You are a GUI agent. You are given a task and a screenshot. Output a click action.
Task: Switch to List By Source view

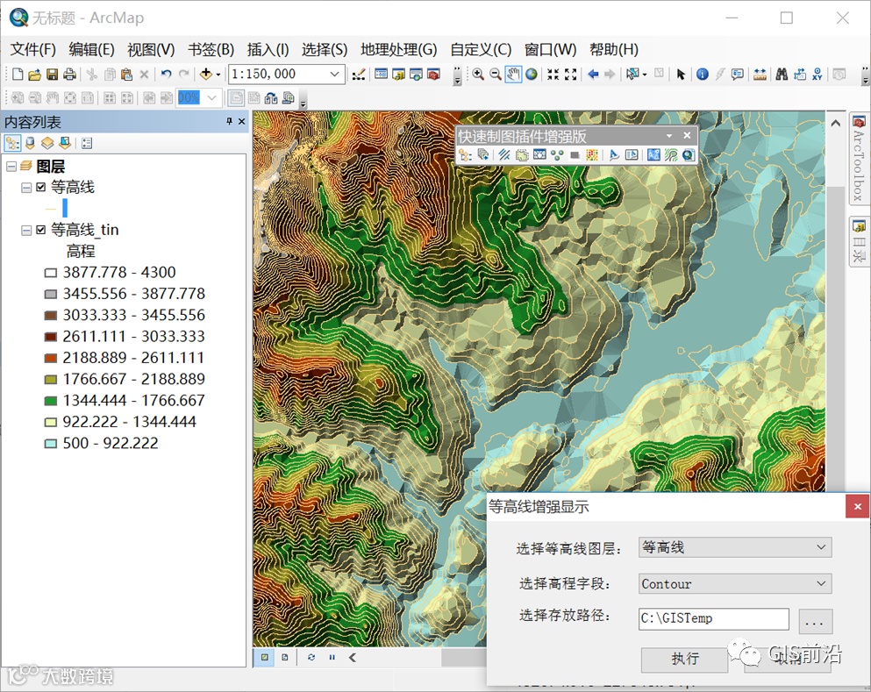(x=30, y=143)
